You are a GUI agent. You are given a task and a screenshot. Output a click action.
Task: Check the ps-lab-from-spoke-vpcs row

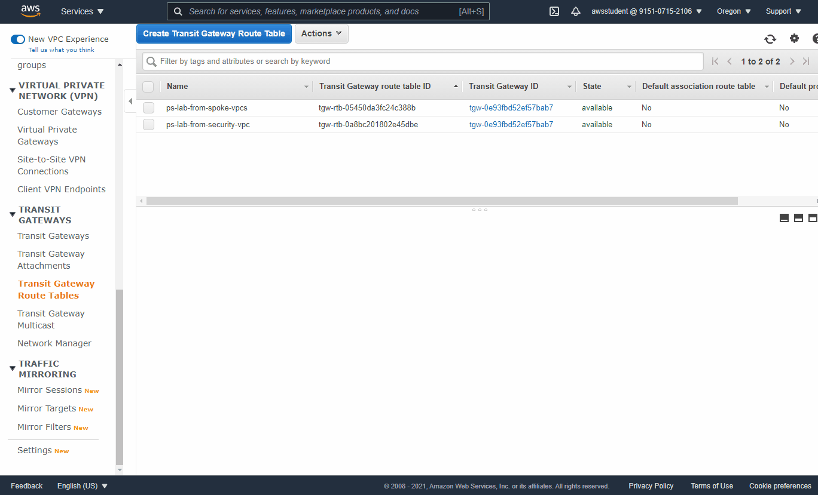pyautogui.click(x=148, y=108)
